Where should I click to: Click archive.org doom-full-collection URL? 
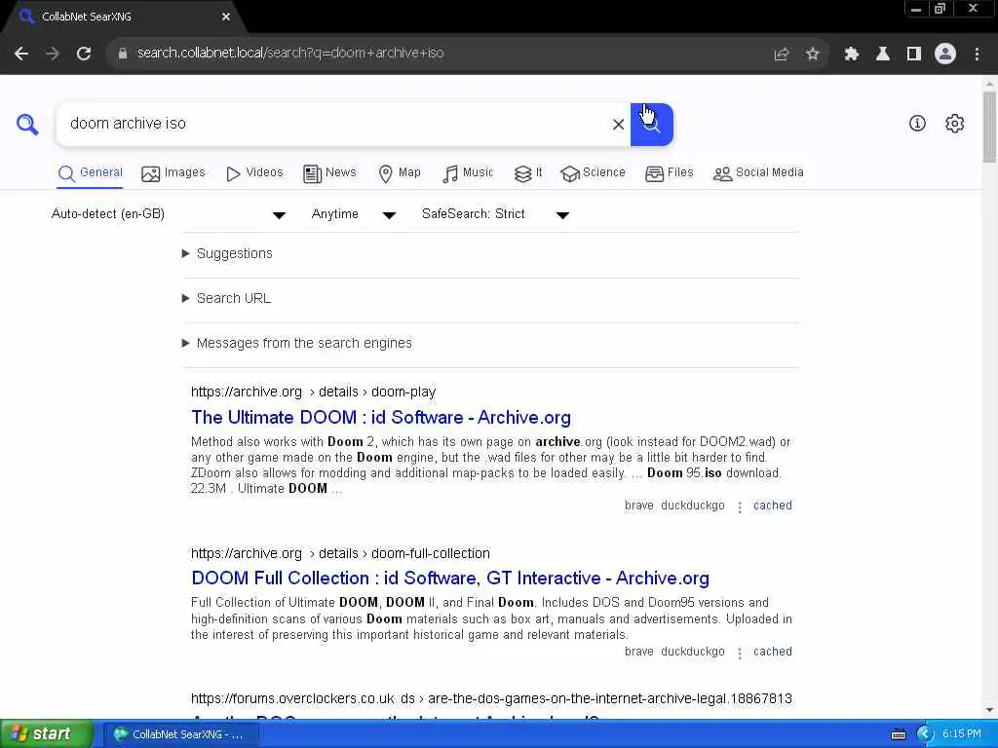pyautogui.click(x=340, y=554)
